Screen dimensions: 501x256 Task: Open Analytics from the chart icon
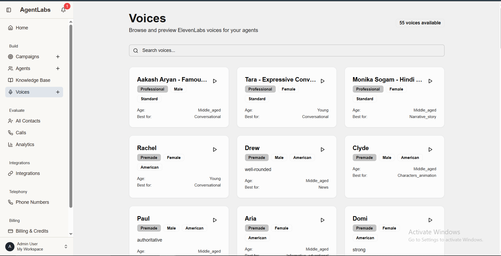pyautogui.click(x=10, y=145)
